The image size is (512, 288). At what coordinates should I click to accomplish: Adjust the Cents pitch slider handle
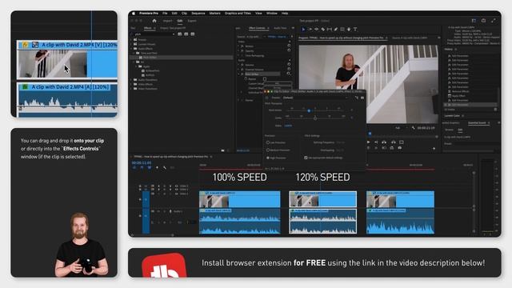coord(315,118)
